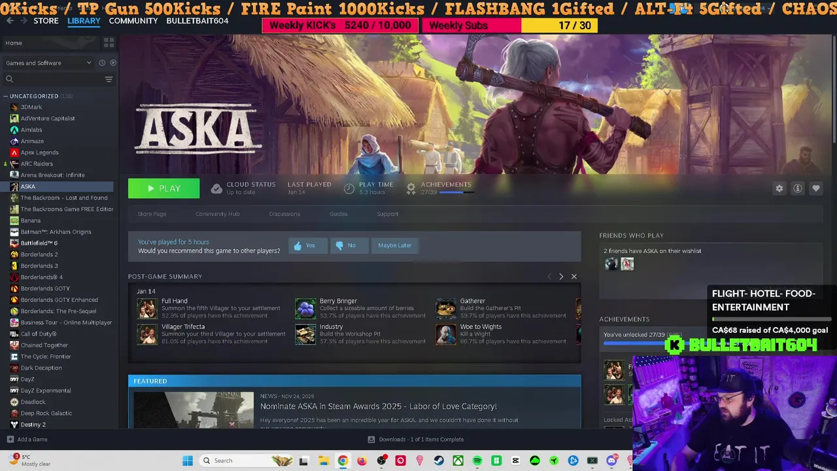The height and width of the screenshot is (471, 837).
Task: Click the Full Hand achievement icon
Action: point(147,308)
